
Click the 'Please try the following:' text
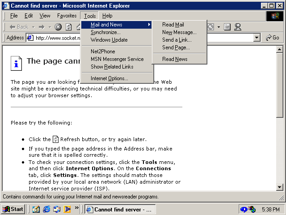tap(42, 123)
